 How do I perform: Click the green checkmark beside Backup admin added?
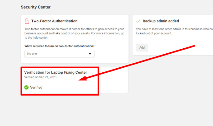click(138, 21)
